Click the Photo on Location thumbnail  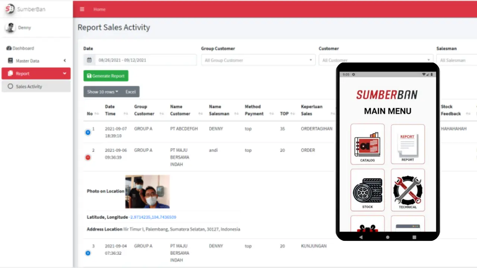147,191
